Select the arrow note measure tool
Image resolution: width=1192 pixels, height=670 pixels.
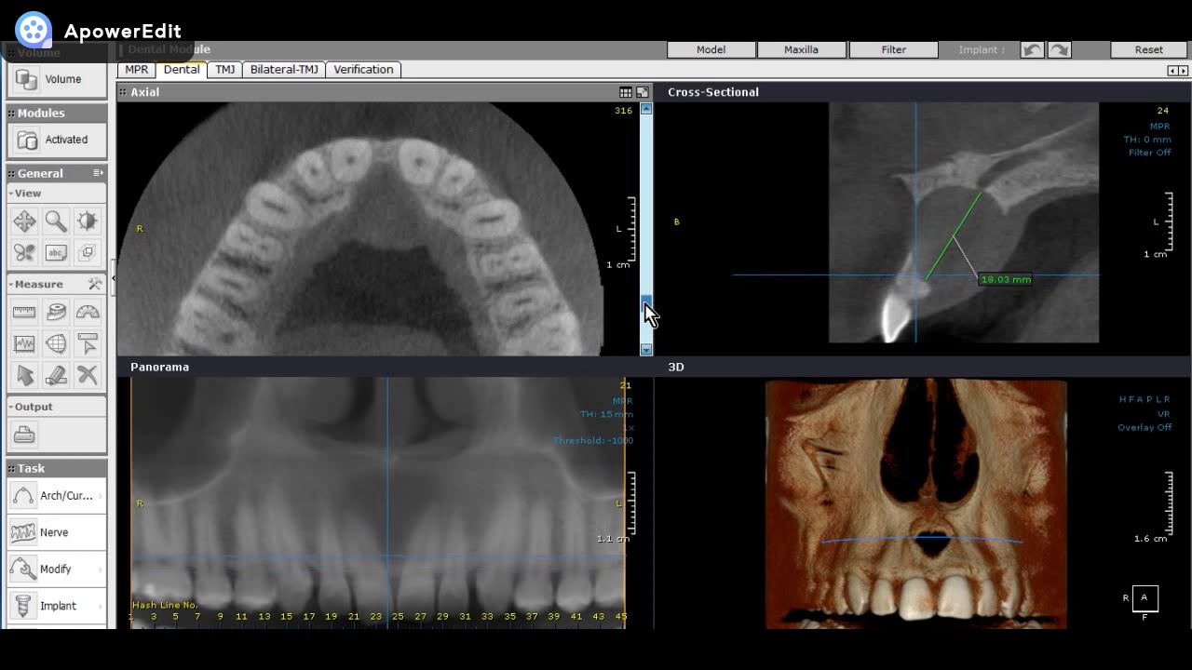tap(88, 344)
